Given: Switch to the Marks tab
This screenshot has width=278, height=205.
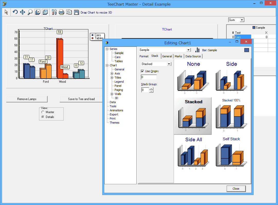Looking at the screenshot, I should [178, 56].
